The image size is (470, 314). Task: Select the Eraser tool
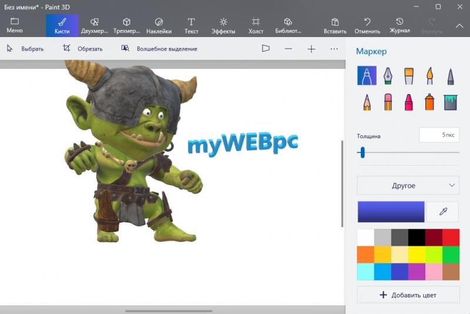tap(388, 102)
